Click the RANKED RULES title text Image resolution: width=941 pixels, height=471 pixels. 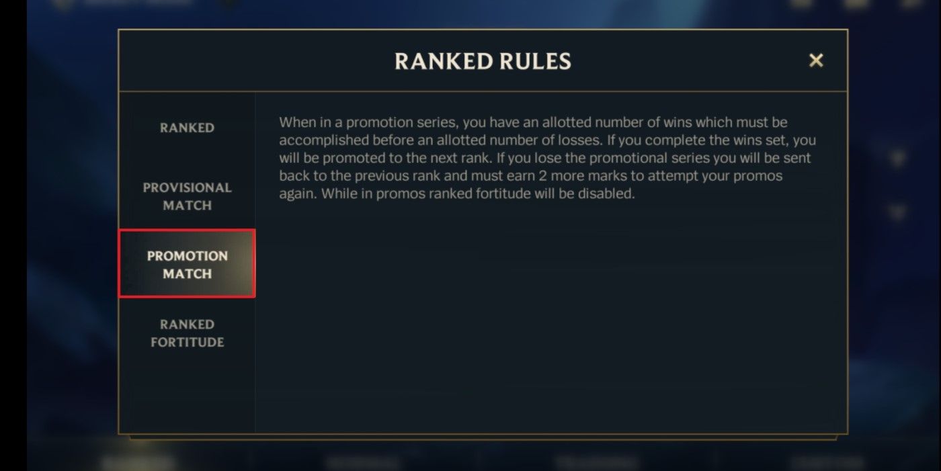pyautogui.click(x=483, y=61)
